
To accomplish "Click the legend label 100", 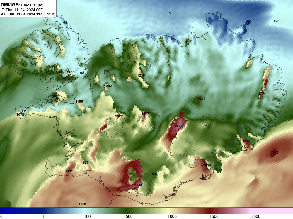I will [87, 216].
